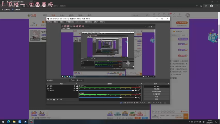
Task: Click the orange 发送 send button in chat
Action: tap(186, 116)
